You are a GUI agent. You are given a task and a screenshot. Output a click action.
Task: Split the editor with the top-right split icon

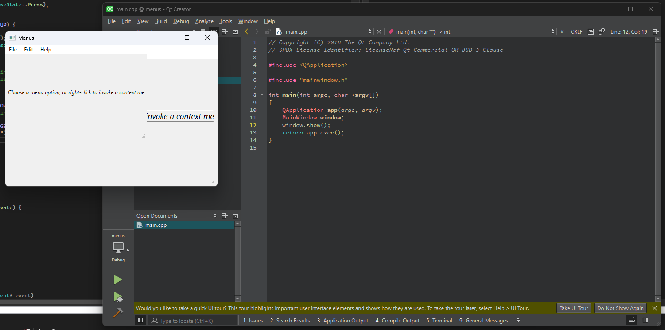click(x=655, y=31)
